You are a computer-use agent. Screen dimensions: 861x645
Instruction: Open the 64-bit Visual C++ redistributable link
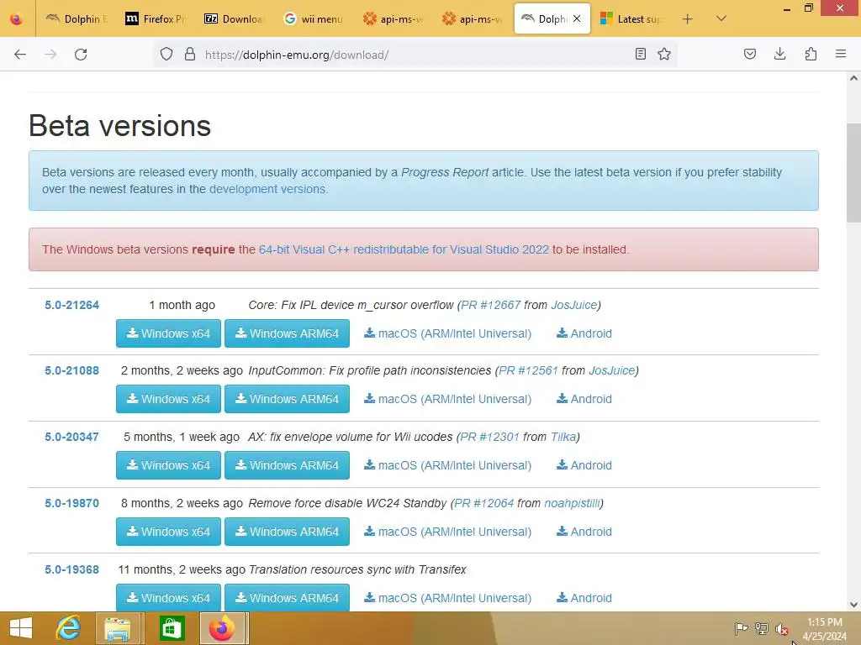click(x=404, y=249)
